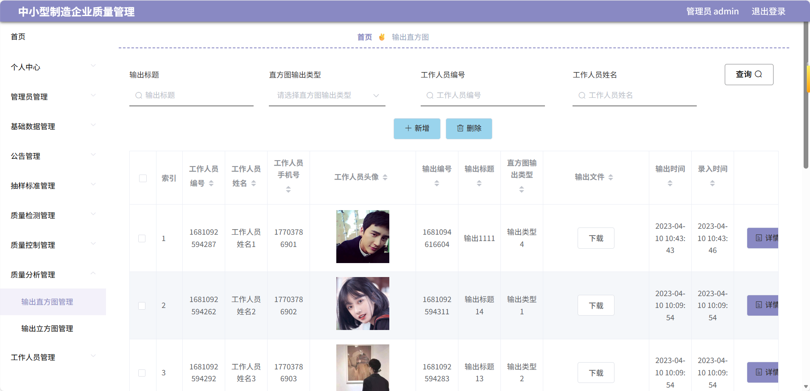The height and width of the screenshot is (391, 810).
Task: Click the victory hand breadcrumb icon
Action: (x=382, y=37)
